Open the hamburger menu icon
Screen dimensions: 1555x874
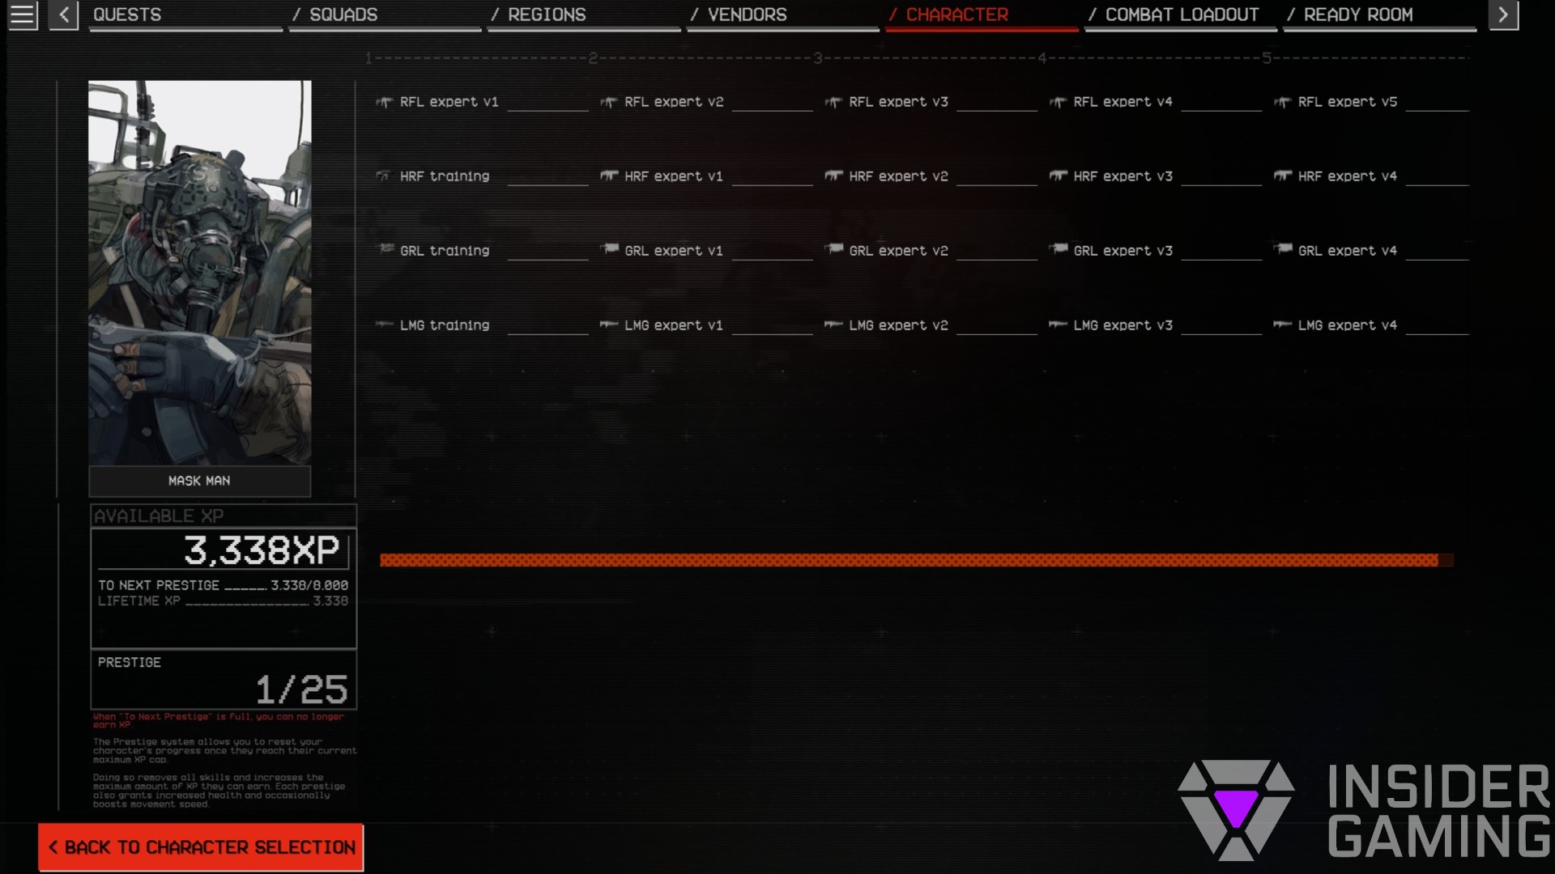[21, 13]
